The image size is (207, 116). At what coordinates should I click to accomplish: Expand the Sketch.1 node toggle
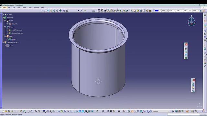[x=8, y=24]
